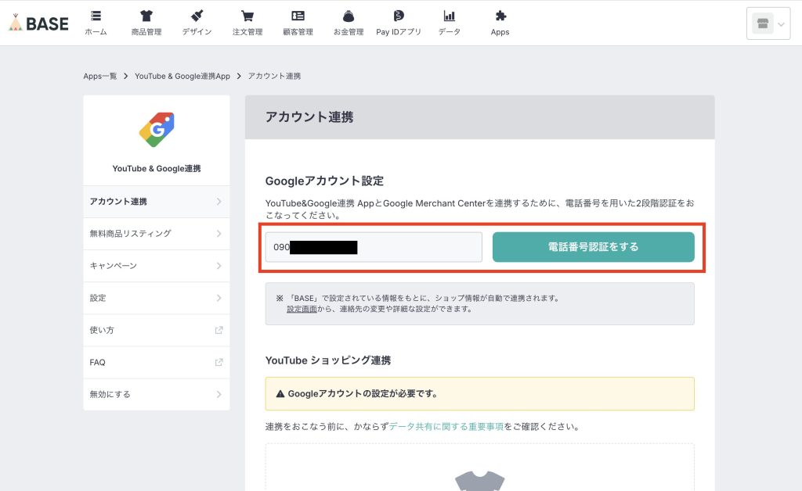Open 注文管理 cart icon
The image size is (802, 491).
coord(247,16)
